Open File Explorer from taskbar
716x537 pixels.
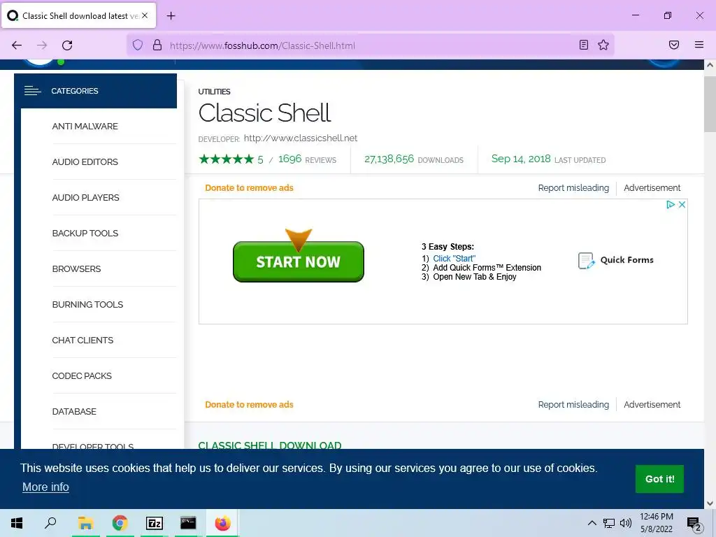click(85, 523)
